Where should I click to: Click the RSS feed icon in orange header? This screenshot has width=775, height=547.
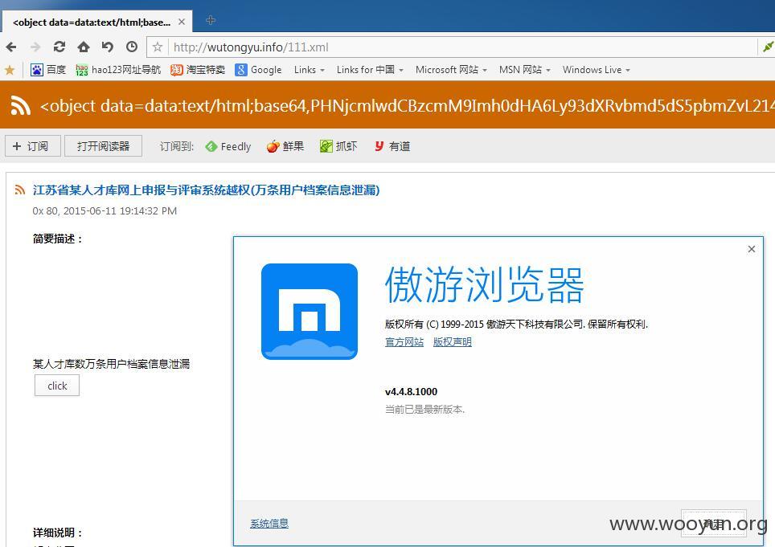click(21, 105)
